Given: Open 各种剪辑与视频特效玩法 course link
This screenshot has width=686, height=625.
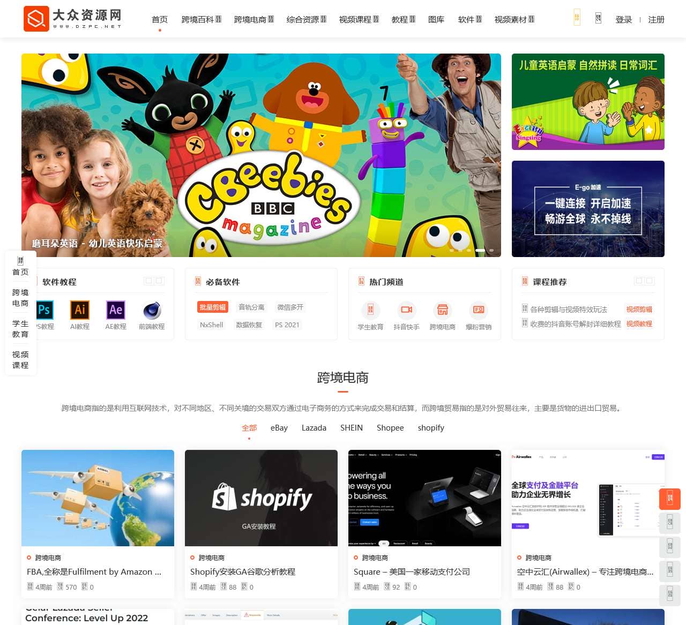Looking at the screenshot, I should pyautogui.click(x=569, y=309).
